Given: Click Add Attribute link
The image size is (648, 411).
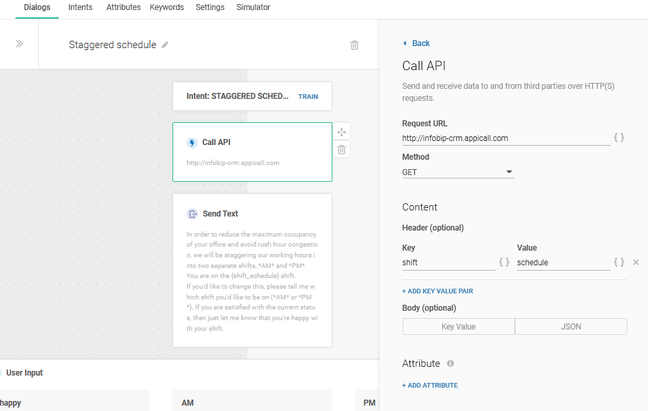Looking at the screenshot, I should point(430,386).
